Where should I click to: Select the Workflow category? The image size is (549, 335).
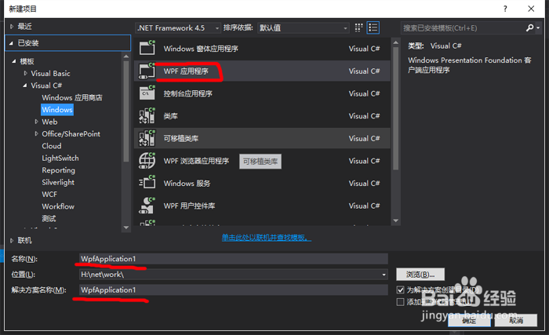click(x=58, y=206)
